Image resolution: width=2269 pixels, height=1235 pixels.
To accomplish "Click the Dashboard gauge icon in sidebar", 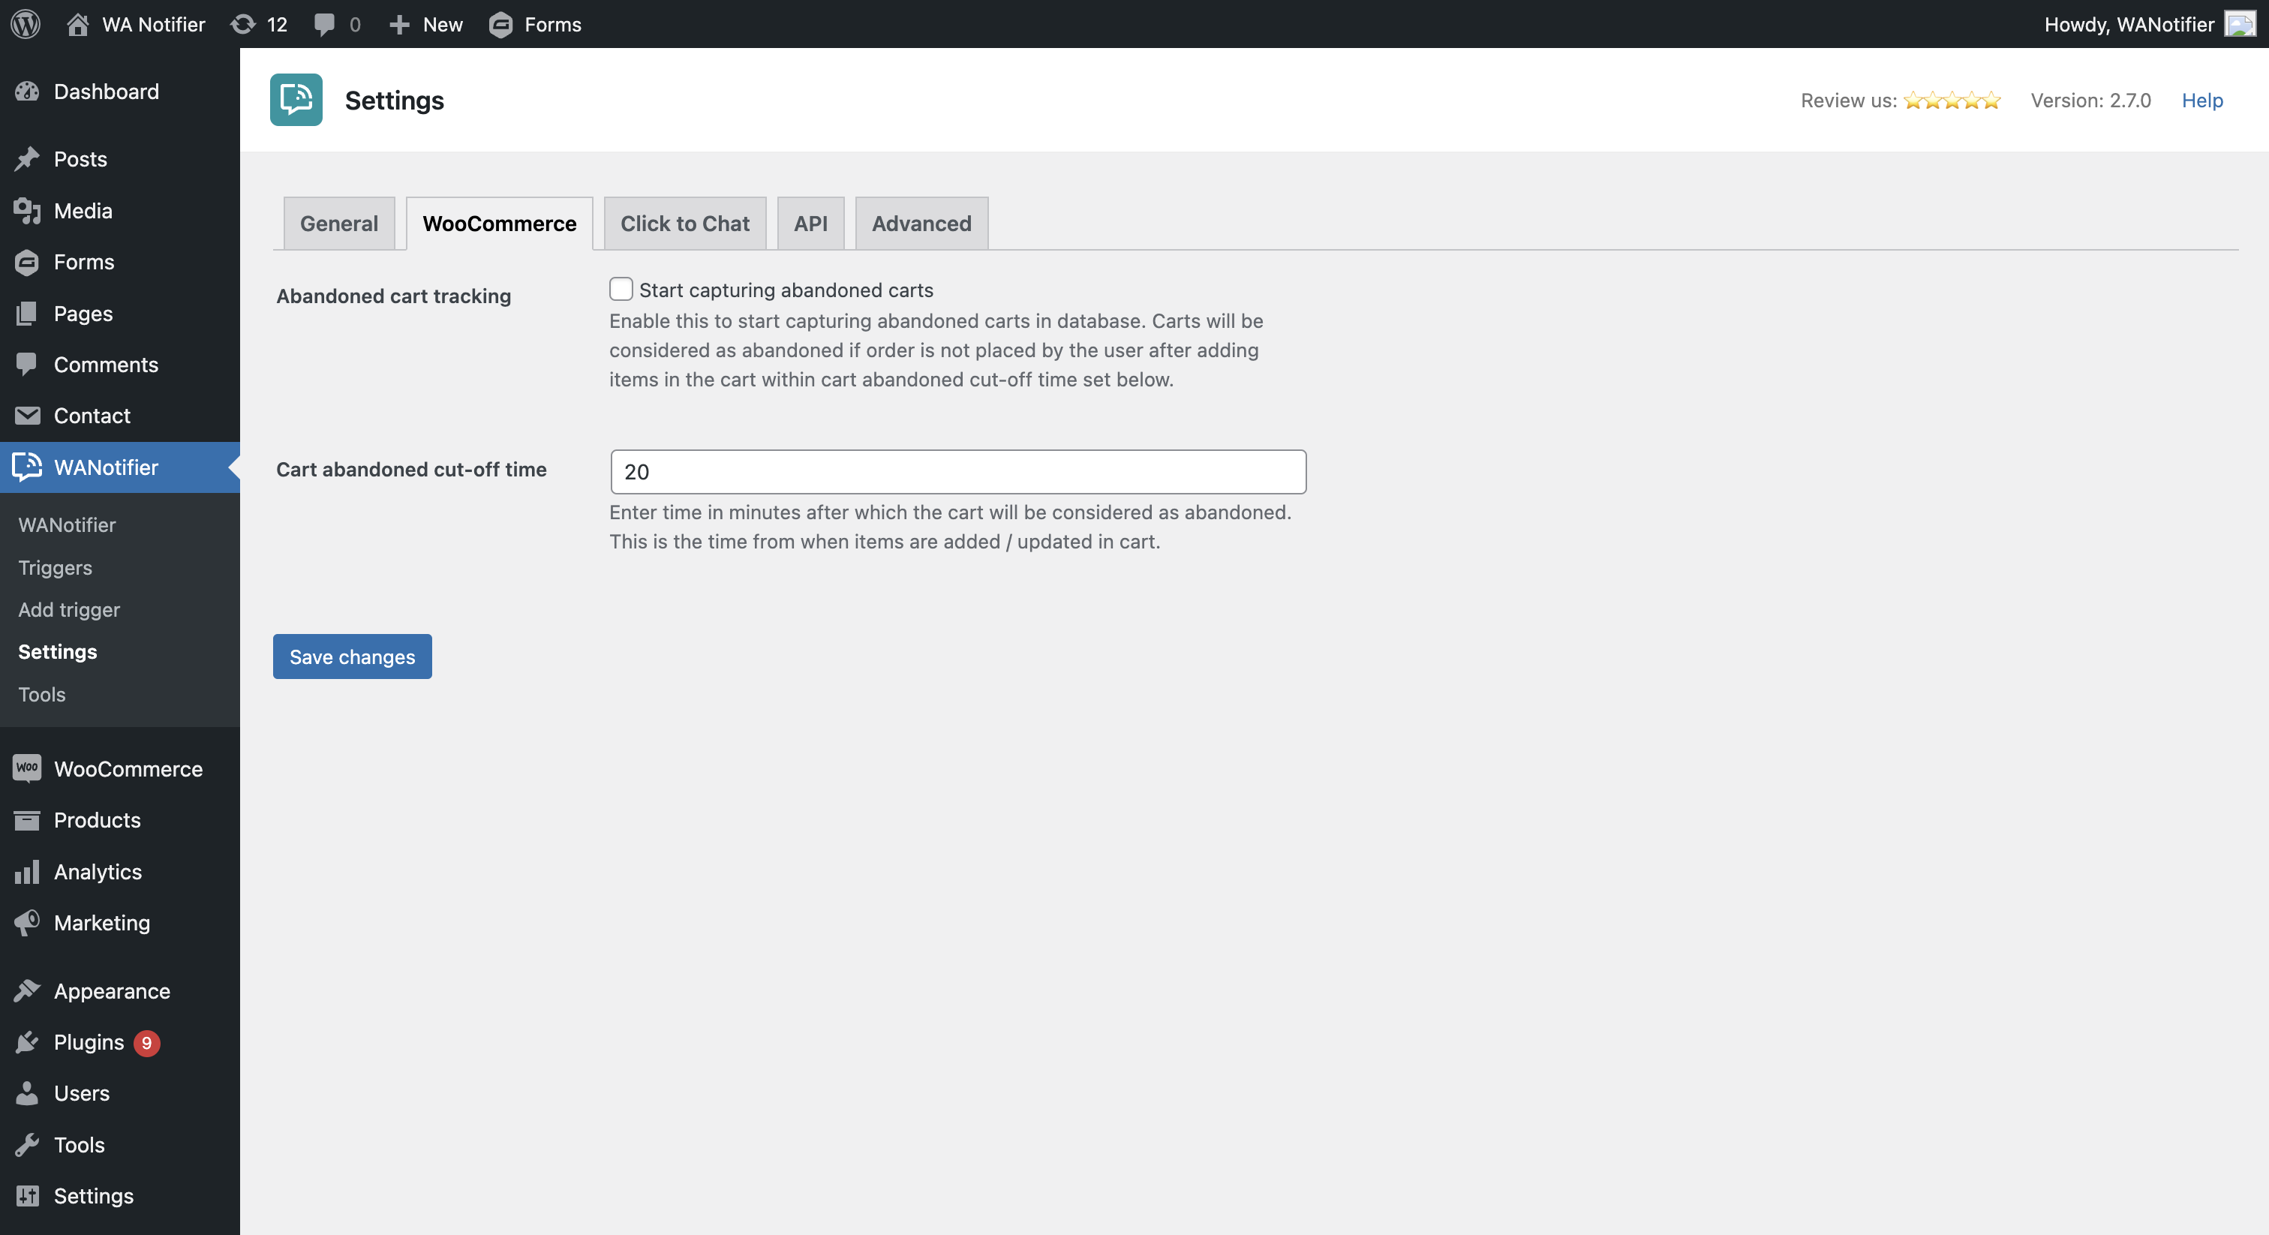I will point(27,92).
